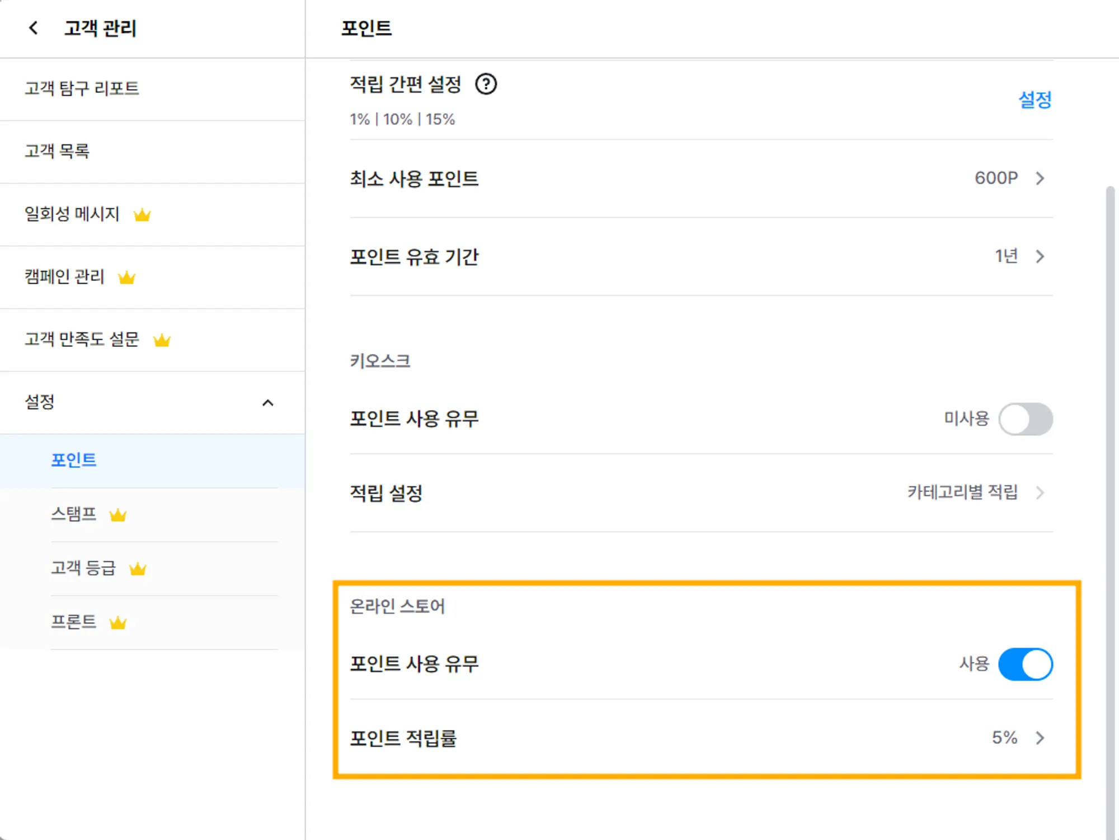This screenshot has height=840, width=1119.
Task: Disable the 온라인 스토어 포인트 사용 유무 toggle
Action: (x=1025, y=664)
